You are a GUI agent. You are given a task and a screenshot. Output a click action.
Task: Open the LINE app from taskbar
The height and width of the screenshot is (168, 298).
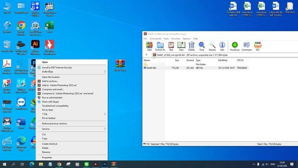[x=87, y=164]
